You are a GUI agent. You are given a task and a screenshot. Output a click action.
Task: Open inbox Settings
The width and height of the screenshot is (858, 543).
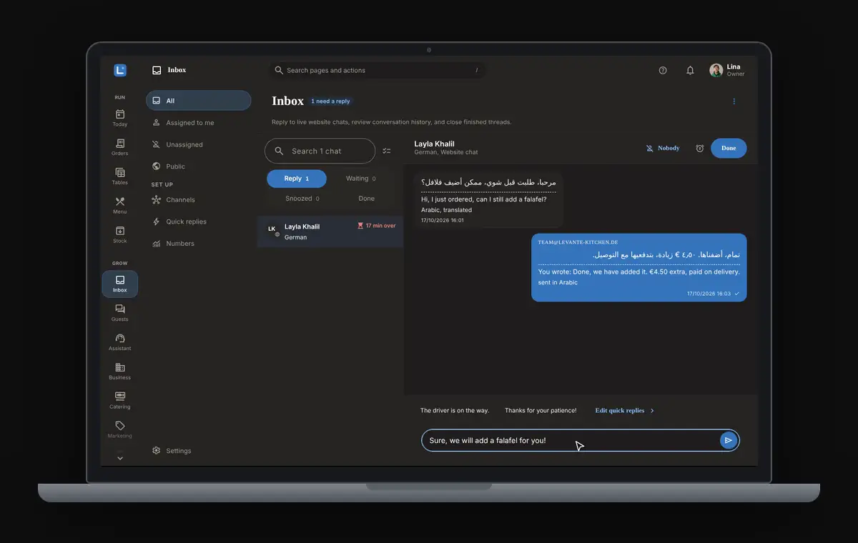click(198, 451)
